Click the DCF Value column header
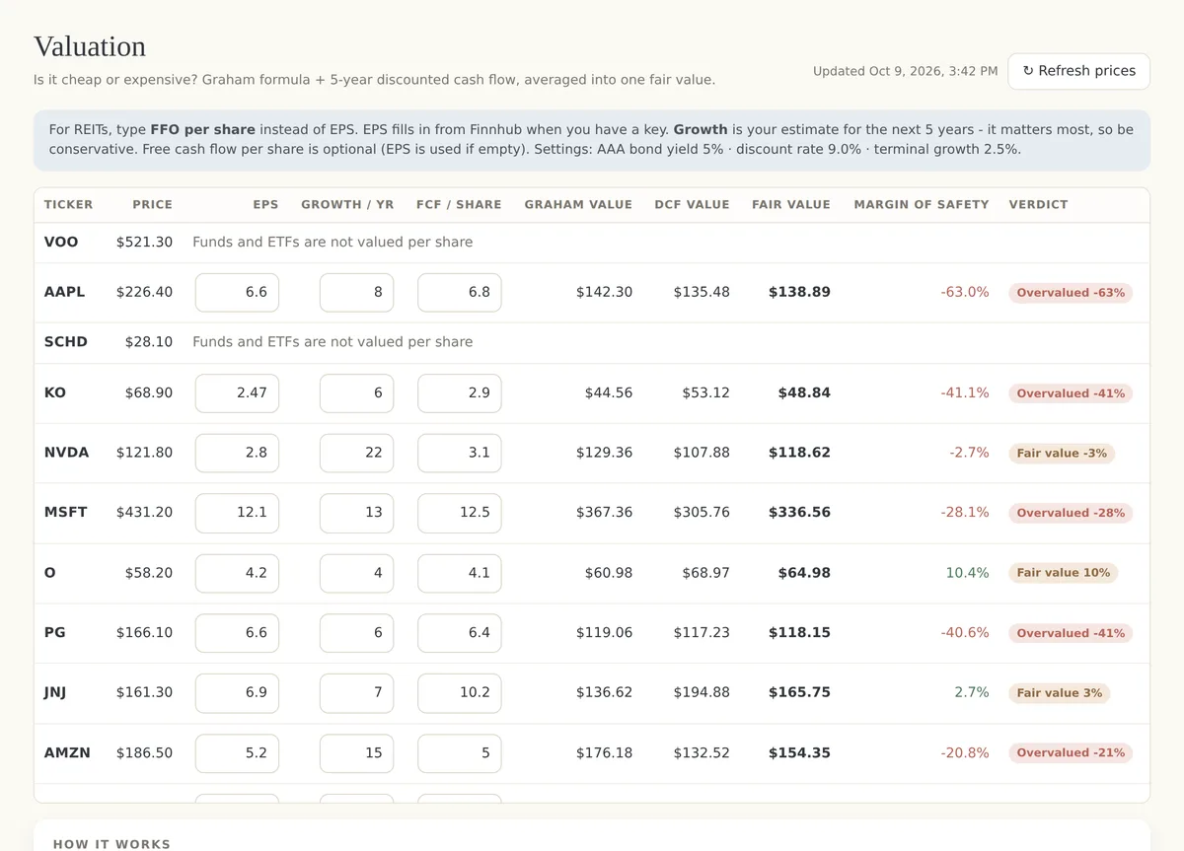This screenshot has width=1184, height=851. pos(692,205)
